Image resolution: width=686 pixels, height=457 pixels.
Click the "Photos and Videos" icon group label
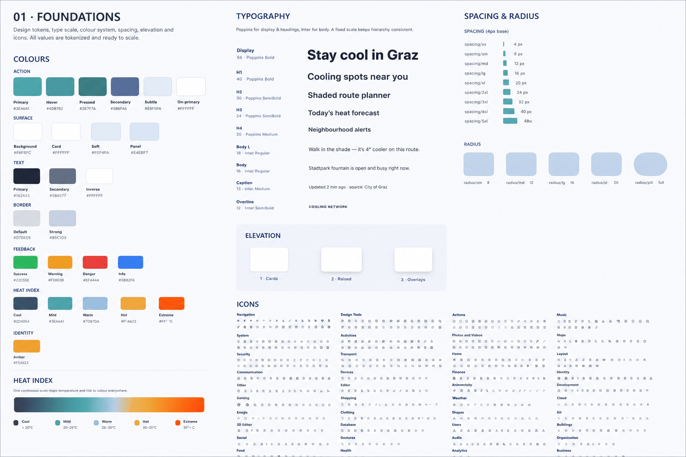(x=467, y=335)
